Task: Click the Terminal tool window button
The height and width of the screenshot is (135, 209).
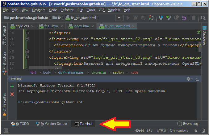Action: [83, 124]
